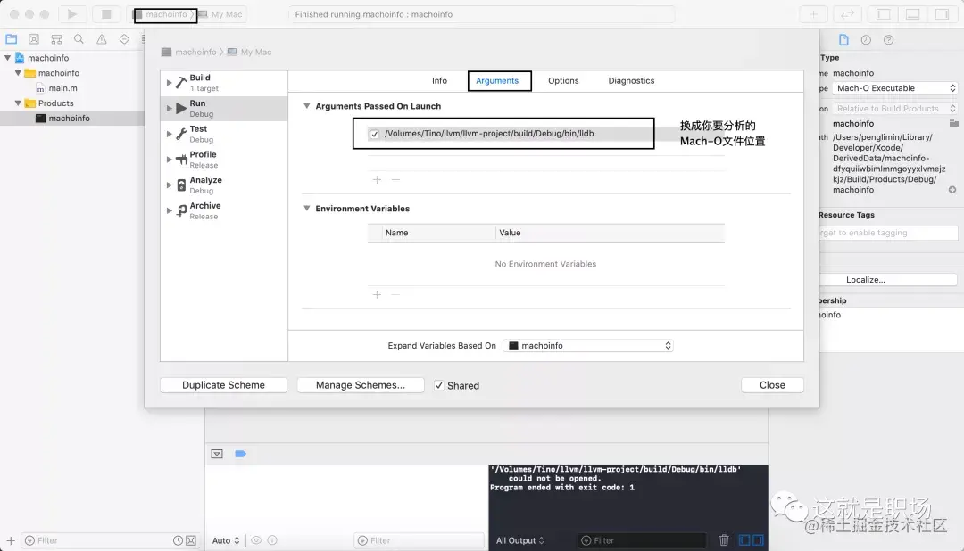Collapse the Products folder
Image resolution: width=964 pixels, height=551 pixels.
[x=18, y=103]
